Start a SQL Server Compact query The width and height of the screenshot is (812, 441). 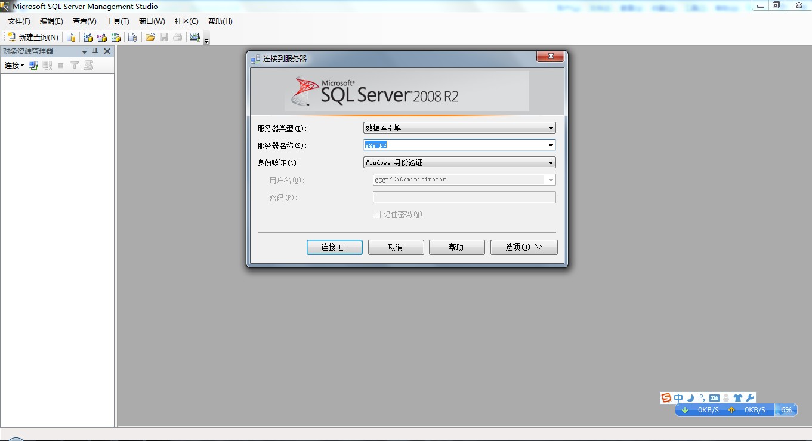pyautogui.click(x=132, y=37)
